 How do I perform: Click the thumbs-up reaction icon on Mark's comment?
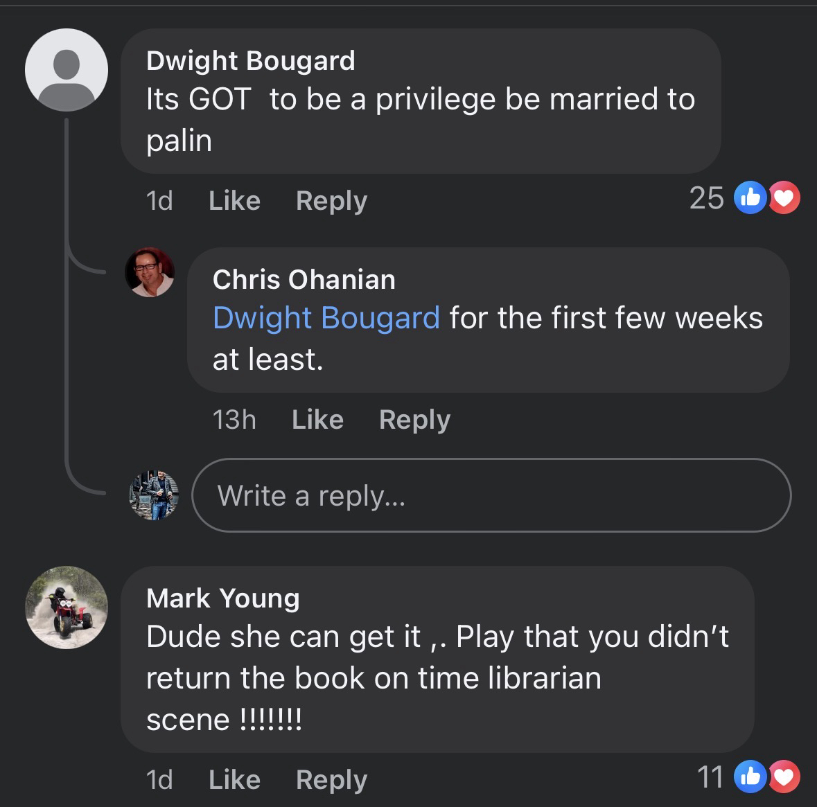click(750, 777)
